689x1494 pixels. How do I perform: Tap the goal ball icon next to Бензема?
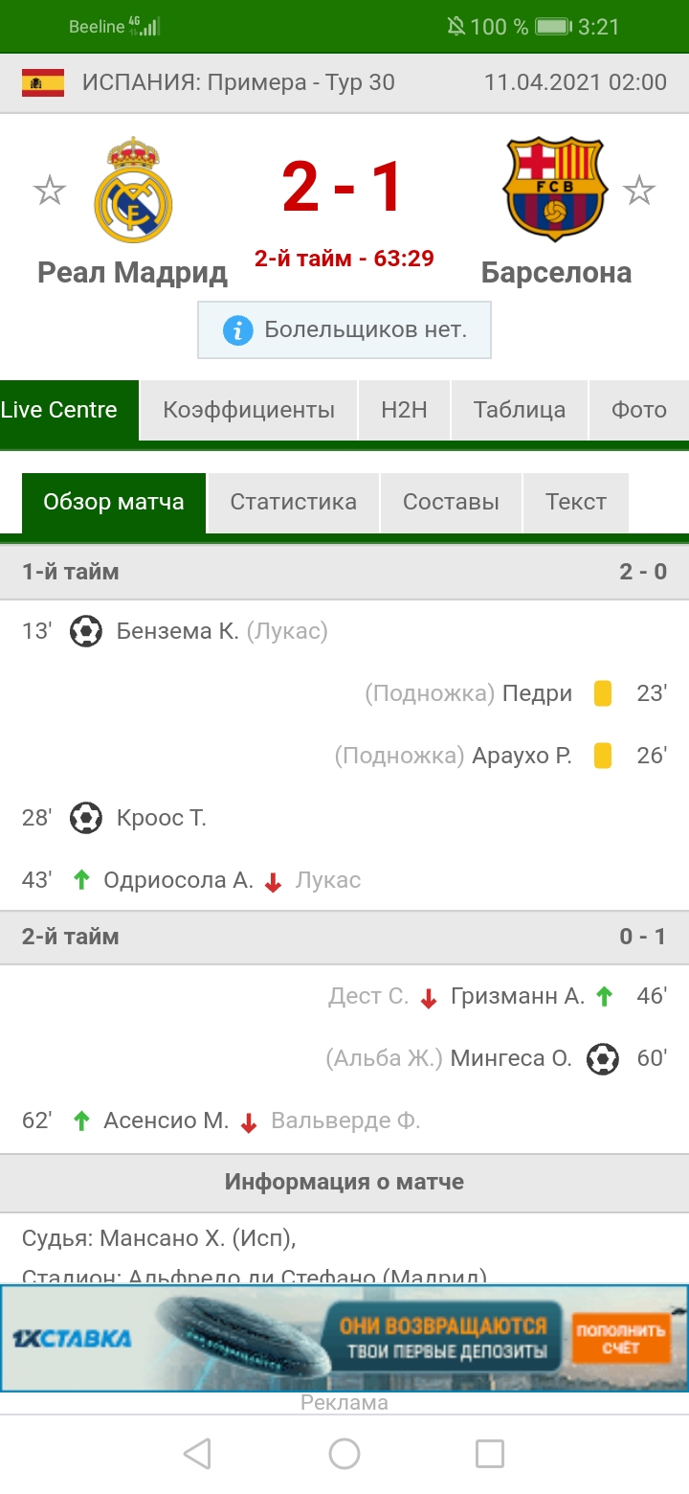tap(86, 631)
